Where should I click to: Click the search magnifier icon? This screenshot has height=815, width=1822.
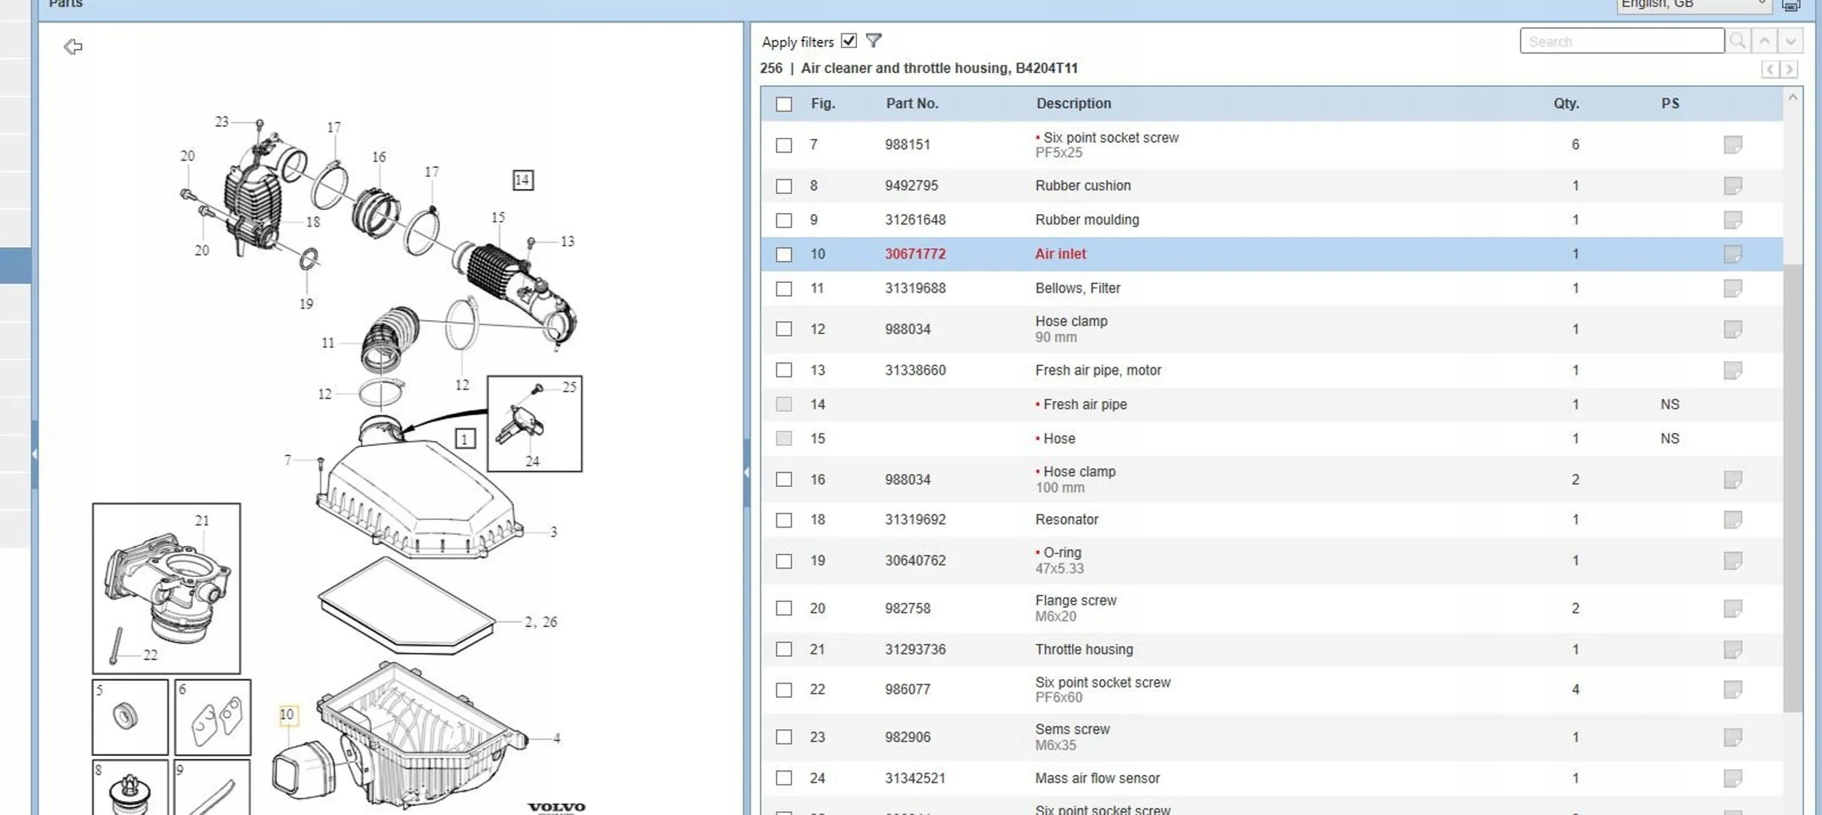point(1737,41)
